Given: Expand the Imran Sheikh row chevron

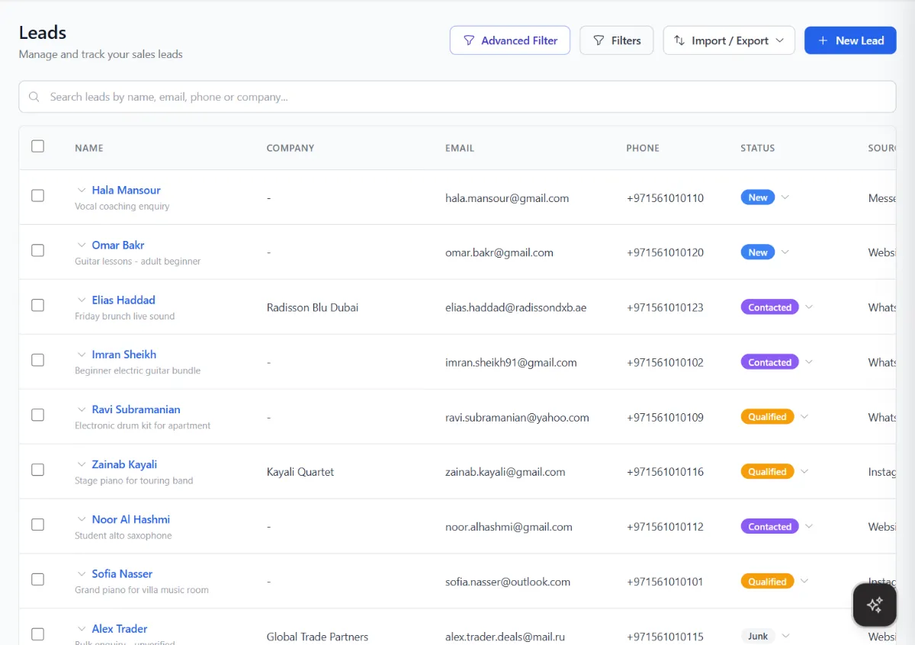Looking at the screenshot, I should tap(81, 355).
